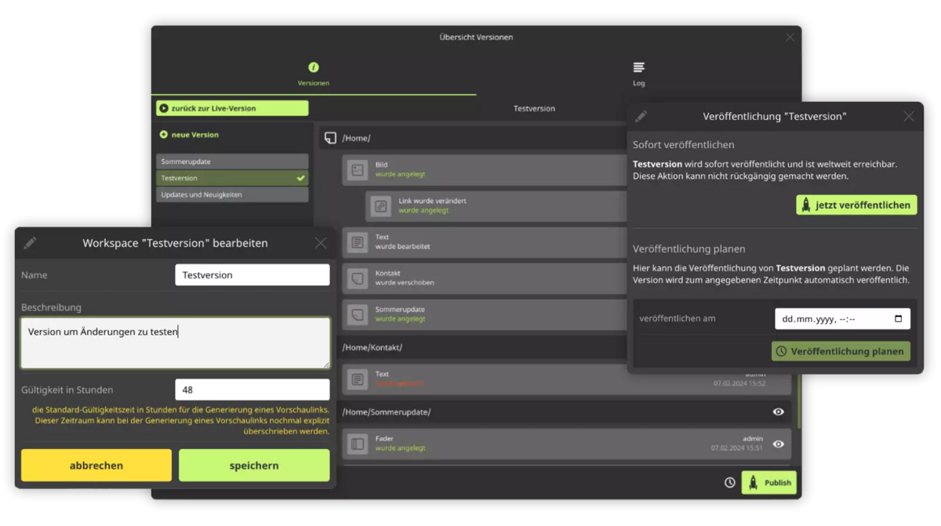Click the version list scrollbar
The width and height of the screenshot is (941, 526).
tap(799, 400)
